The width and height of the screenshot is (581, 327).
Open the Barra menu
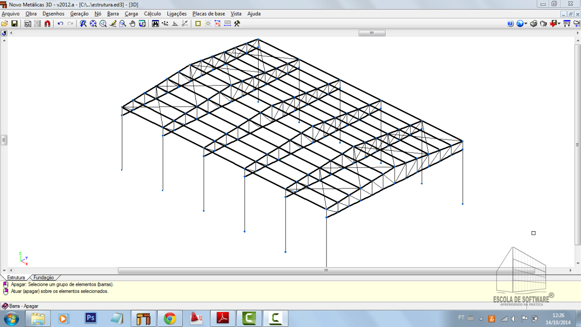pyautogui.click(x=113, y=14)
